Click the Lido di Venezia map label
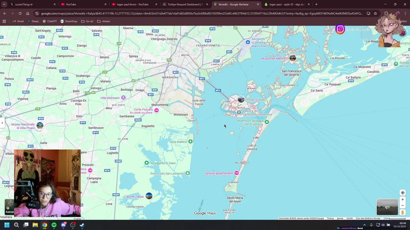 coord(252,147)
